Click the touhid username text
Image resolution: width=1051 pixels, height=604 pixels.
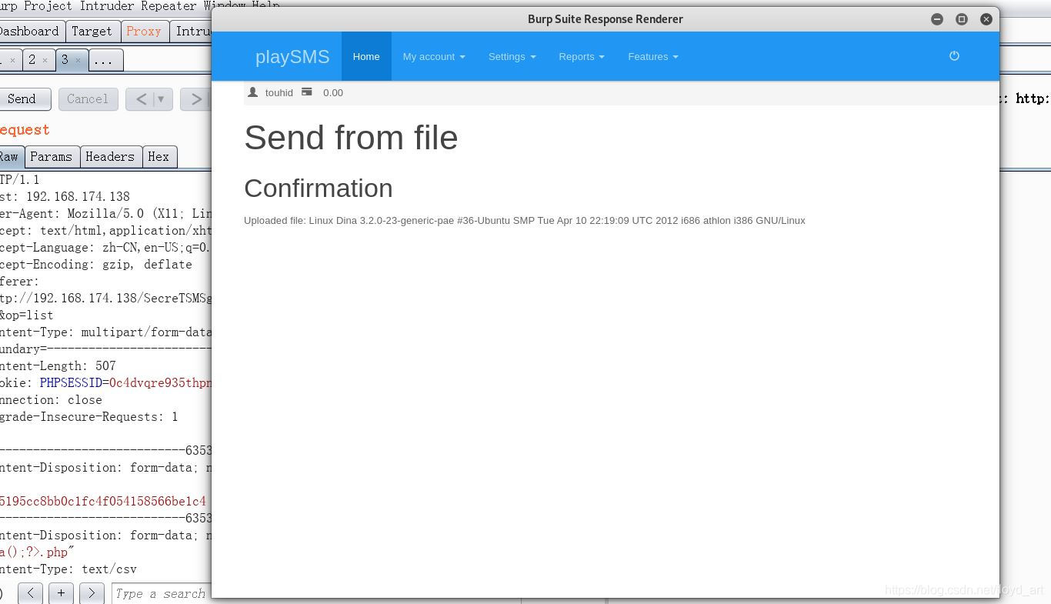(279, 93)
